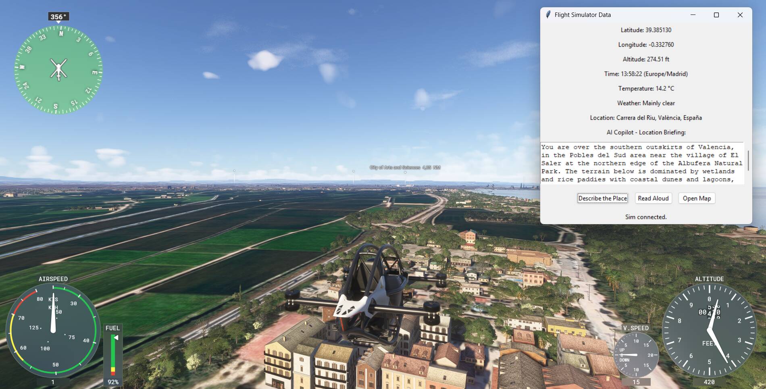Image resolution: width=766 pixels, height=389 pixels.
Task: Click the location briefing scrollbar thumb
Action: pyautogui.click(x=748, y=160)
